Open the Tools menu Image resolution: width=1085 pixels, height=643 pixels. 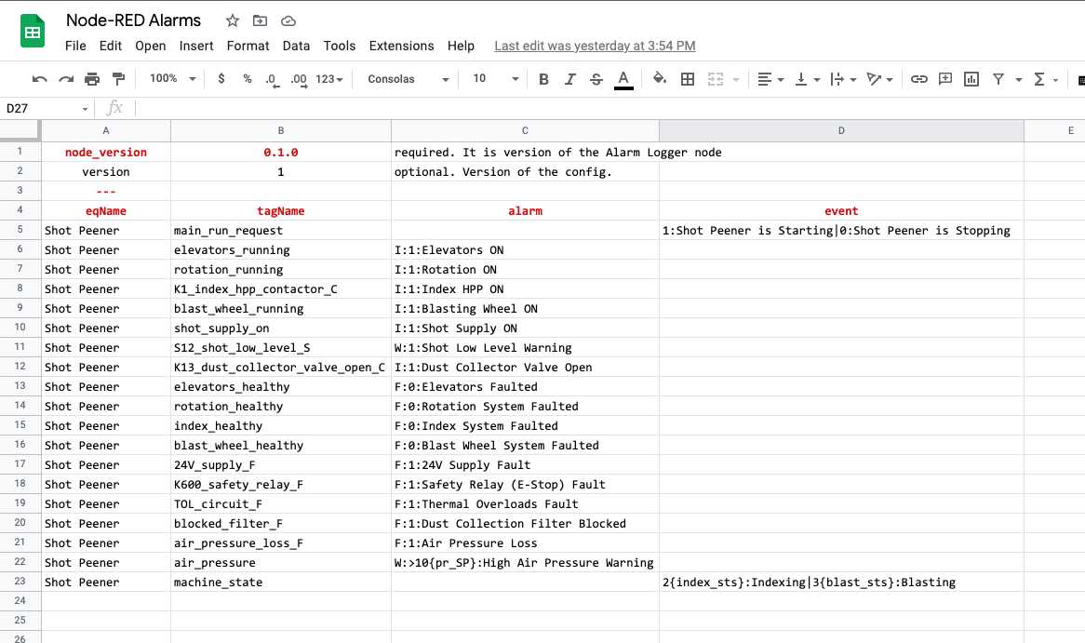pyautogui.click(x=339, y=46)
